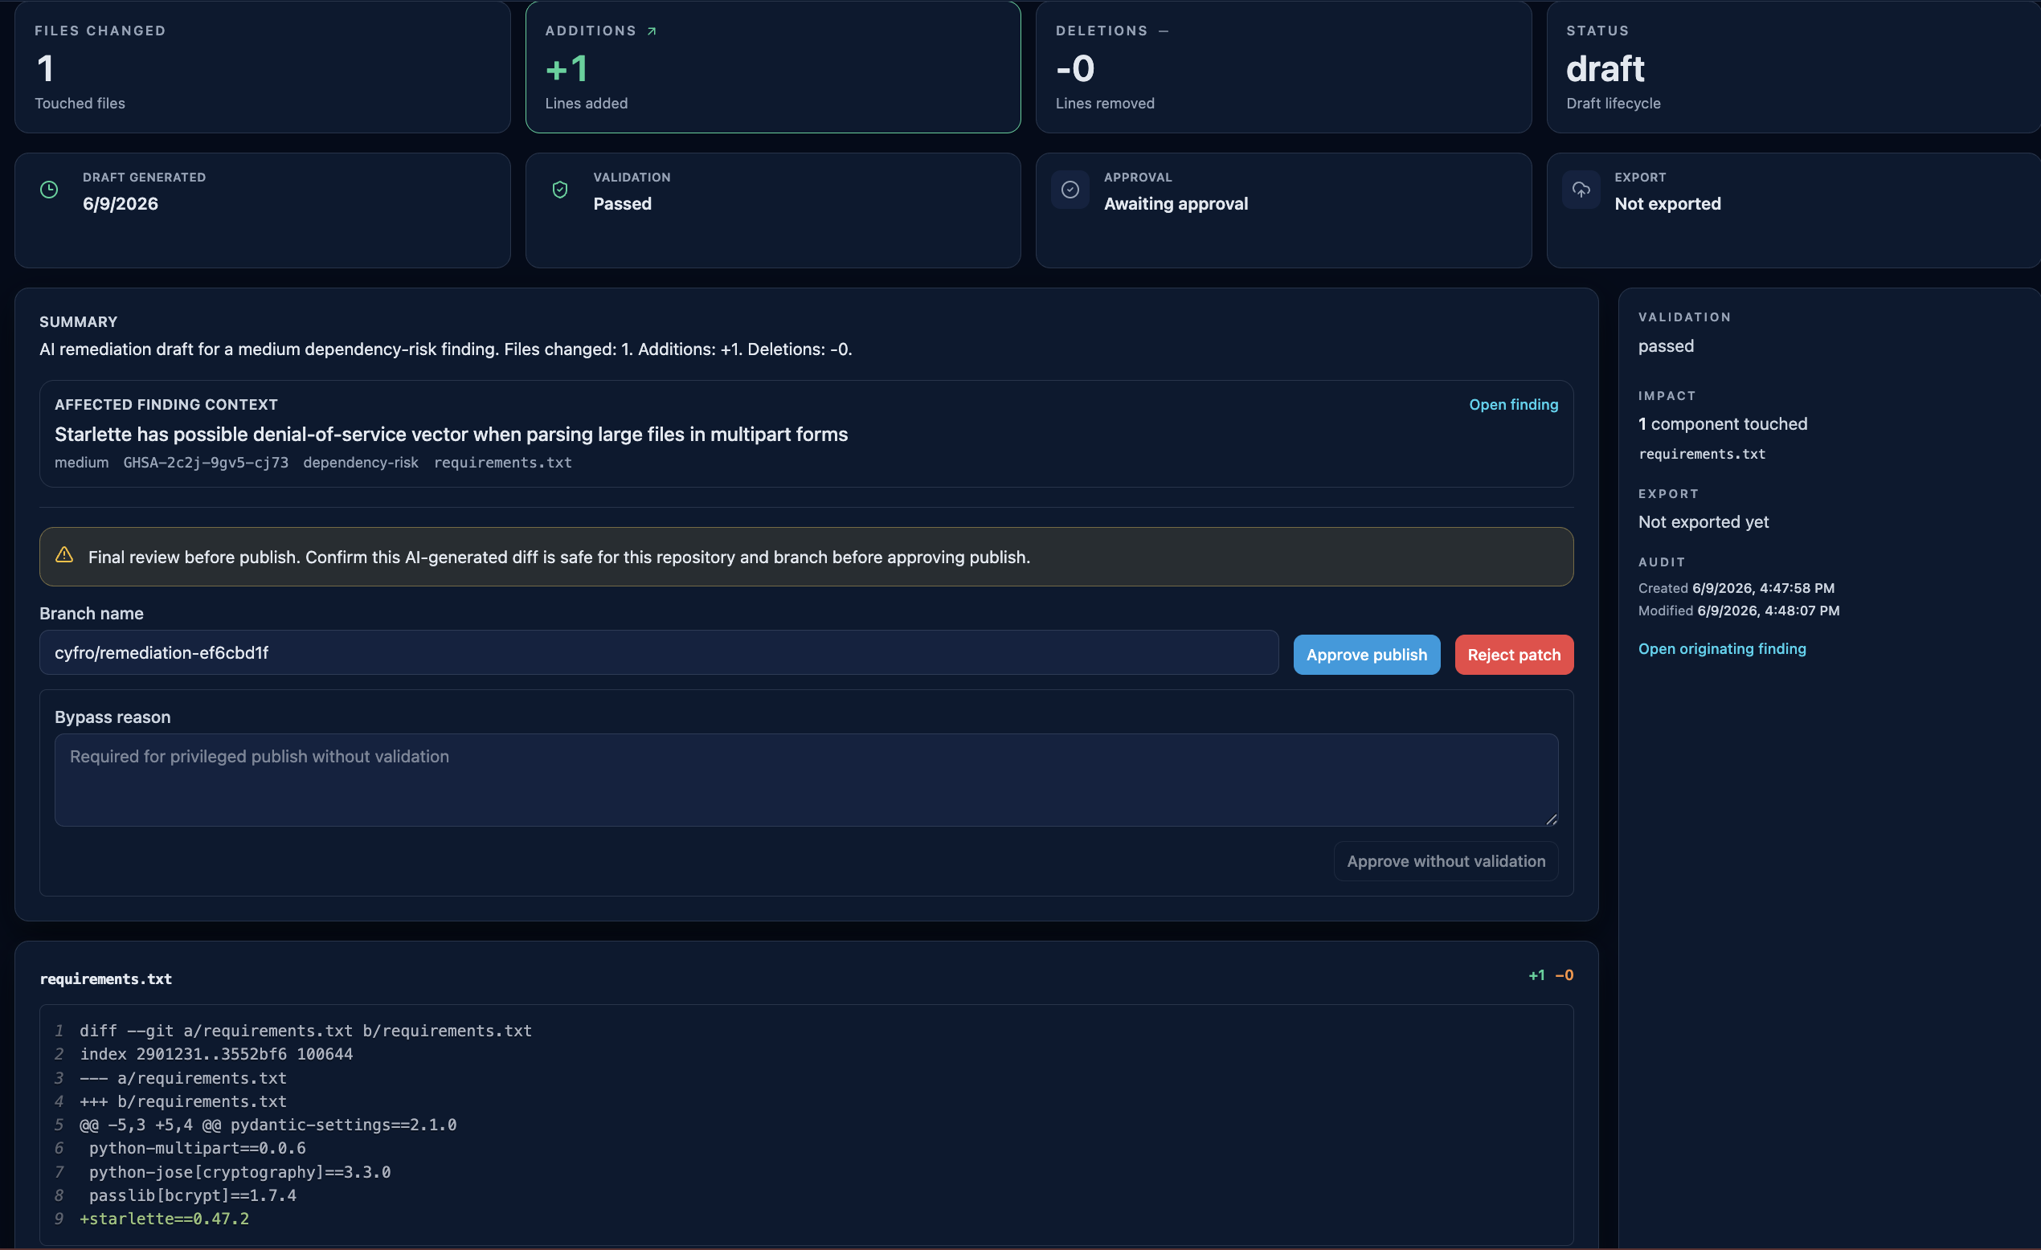This screenshot has width=2041, height=1250.
Task: Click the Not exported status text
Action: coord(1667,204)
